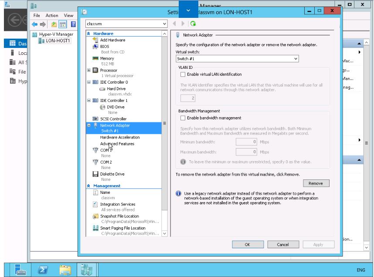The height and width of the screenshot is (277, 374).
Task: Click the Forward arrow in Hyper-V Manager toolbar
Action: (43, 24)
